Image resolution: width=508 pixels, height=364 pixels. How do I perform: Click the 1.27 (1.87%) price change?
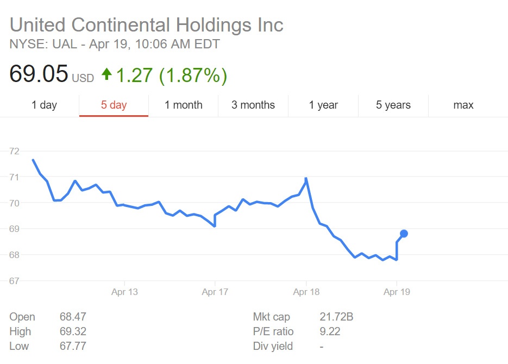point(171,75)
